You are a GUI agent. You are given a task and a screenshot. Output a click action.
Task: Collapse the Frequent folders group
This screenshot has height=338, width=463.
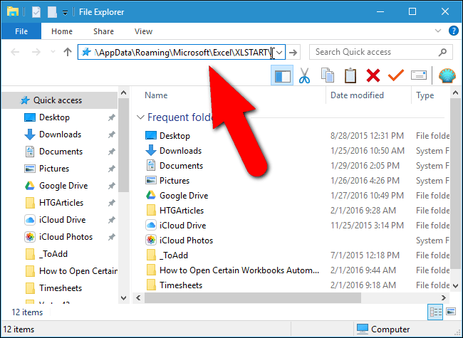[140, 117]
